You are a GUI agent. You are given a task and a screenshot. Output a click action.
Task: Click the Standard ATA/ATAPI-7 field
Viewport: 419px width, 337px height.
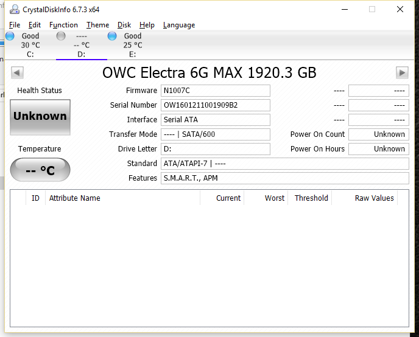[x=285, y=164]
